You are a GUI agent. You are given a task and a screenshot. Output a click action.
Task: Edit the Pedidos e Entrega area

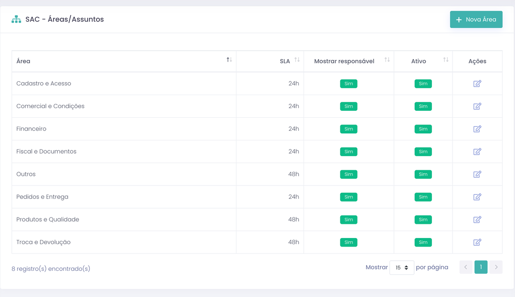click(x=477, y=197)
